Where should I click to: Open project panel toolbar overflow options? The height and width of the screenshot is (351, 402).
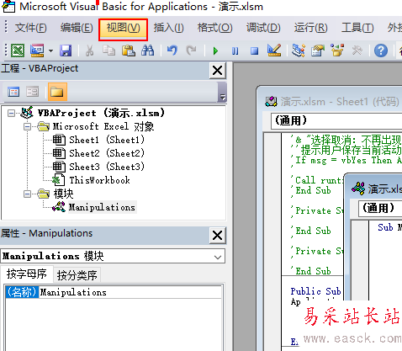pos(223,93)
